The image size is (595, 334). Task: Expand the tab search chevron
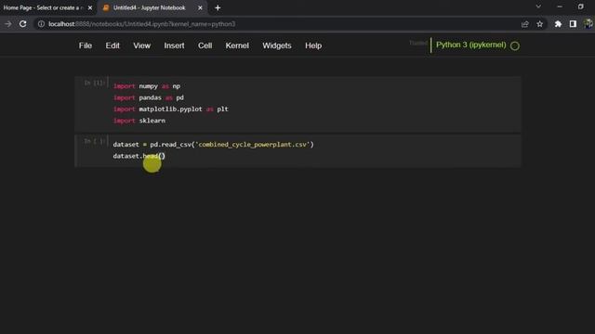tap(538, 6)
